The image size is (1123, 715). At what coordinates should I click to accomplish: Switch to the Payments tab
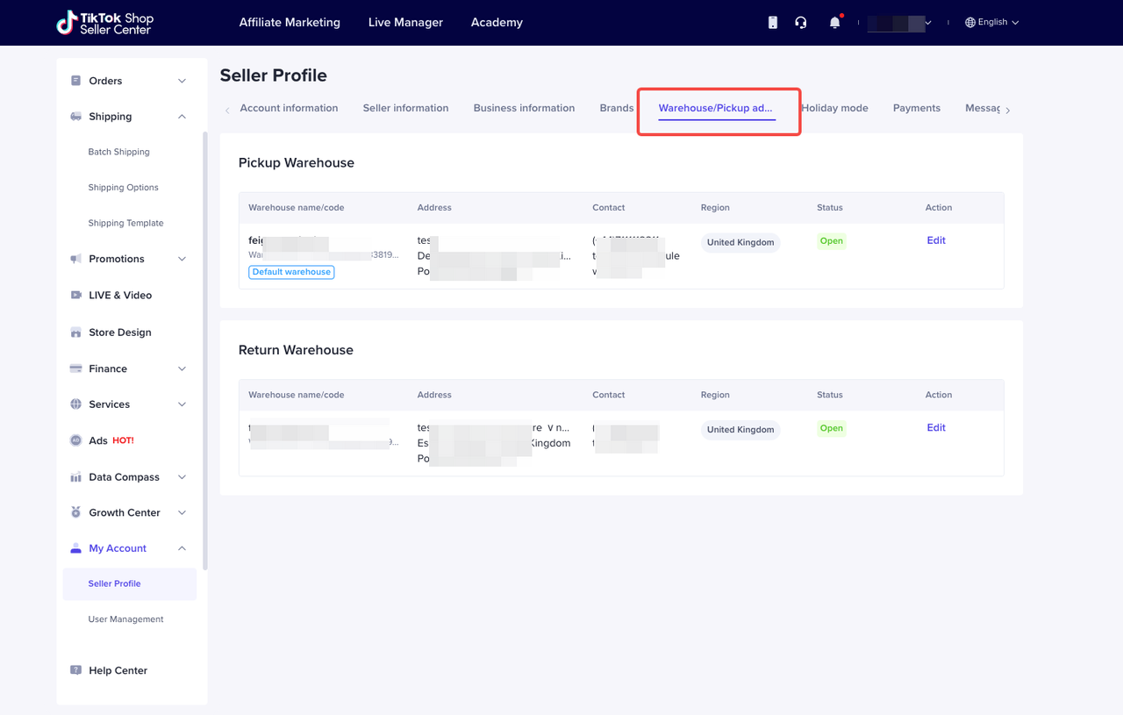click(917, 108)
